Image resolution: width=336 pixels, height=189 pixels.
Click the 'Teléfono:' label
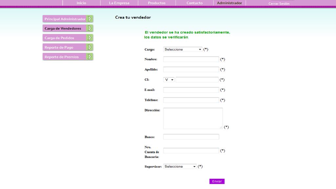tap(151, 100)
